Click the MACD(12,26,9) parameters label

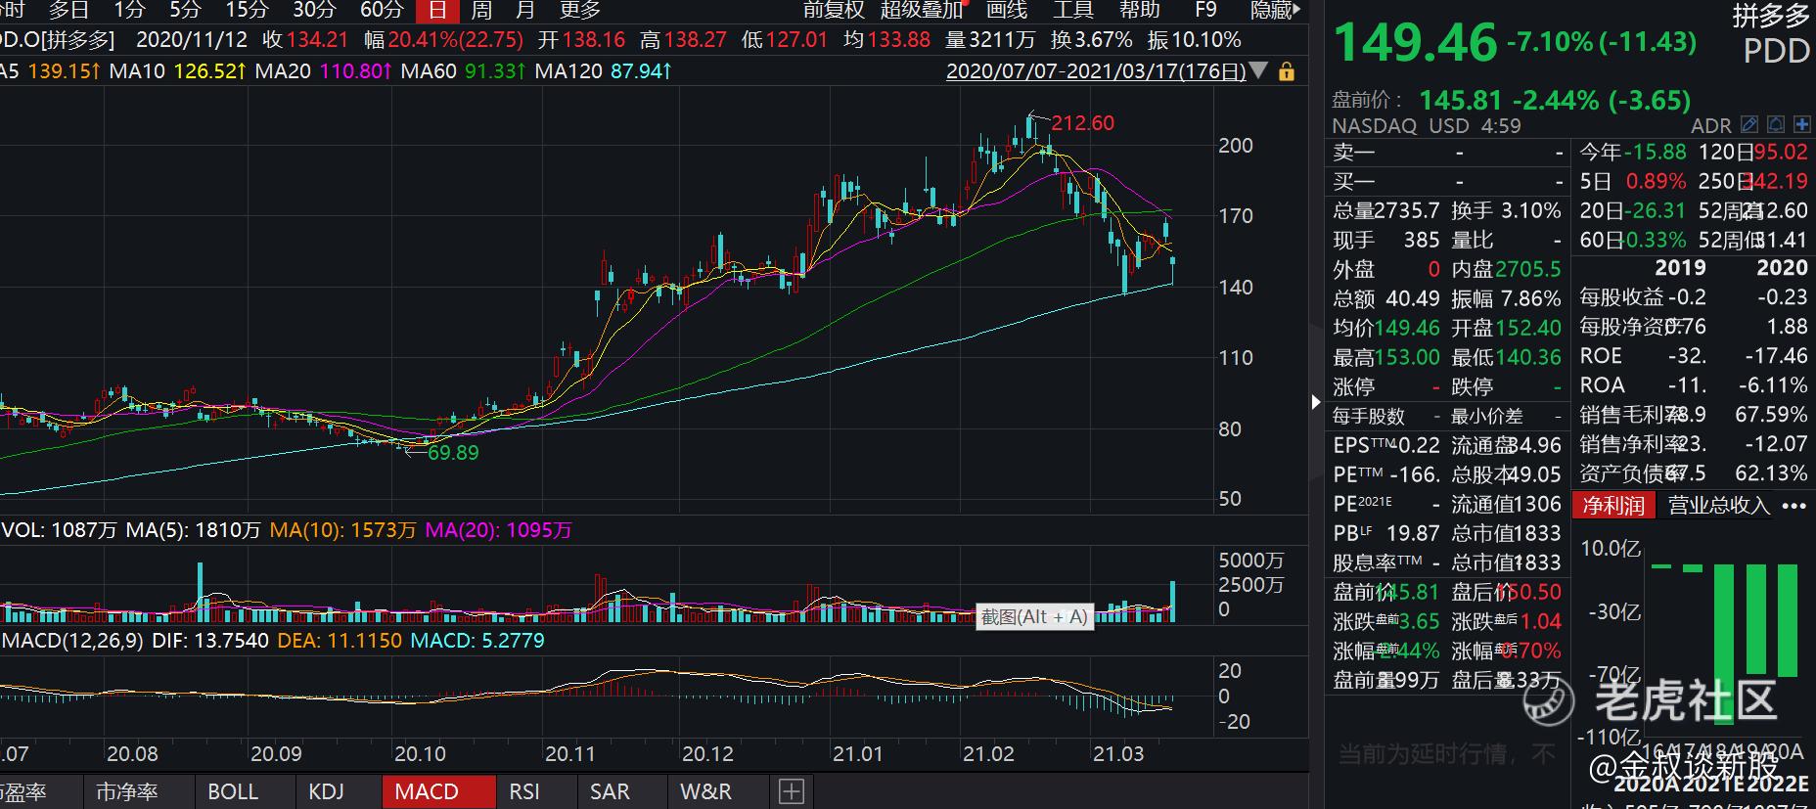72,641
